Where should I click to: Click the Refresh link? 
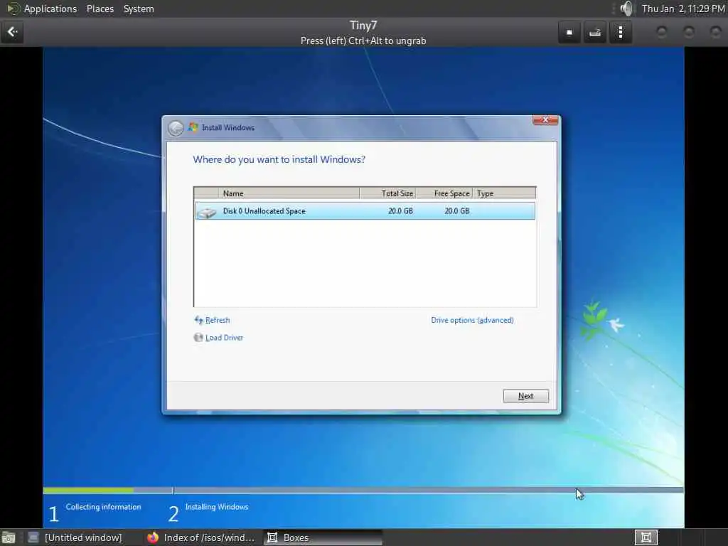[218, 320]
